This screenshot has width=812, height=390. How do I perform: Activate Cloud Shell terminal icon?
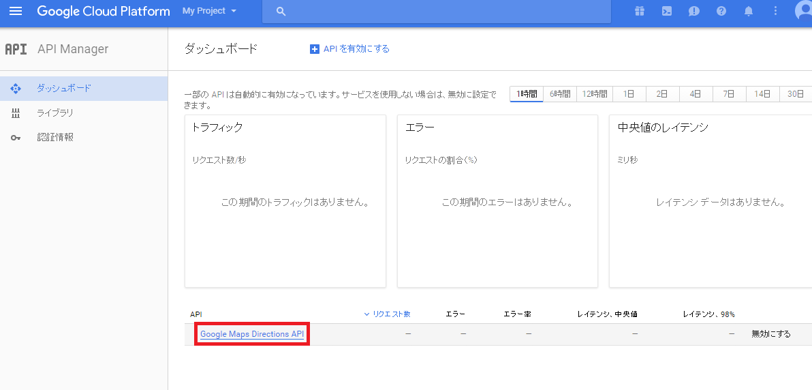coord(667,11)
